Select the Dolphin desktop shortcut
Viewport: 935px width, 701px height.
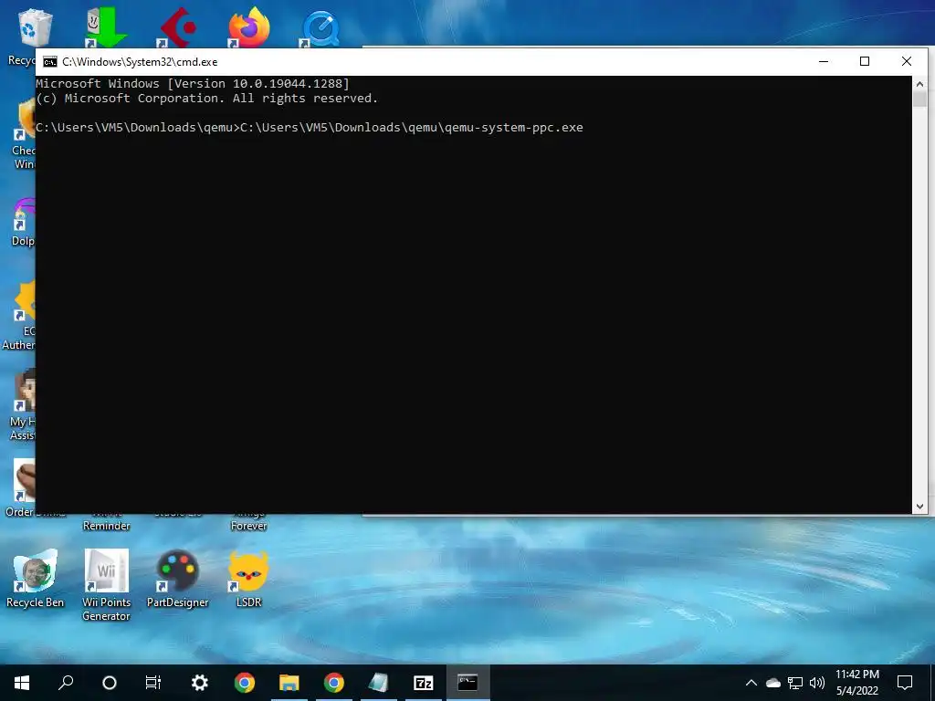click(23, 222)
